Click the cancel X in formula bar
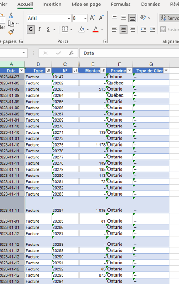Viewport: 179px width, 284px height. (x=45, y=53)
